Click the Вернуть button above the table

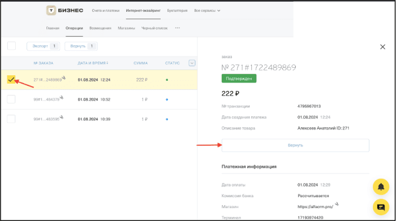point(81,46)
